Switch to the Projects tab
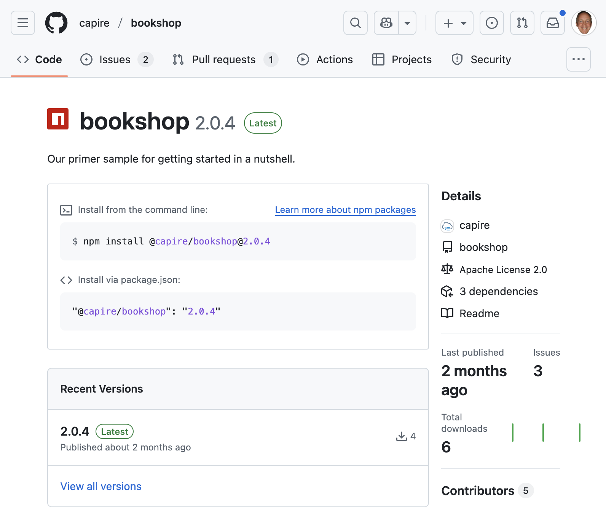 [x=402, y=59]
